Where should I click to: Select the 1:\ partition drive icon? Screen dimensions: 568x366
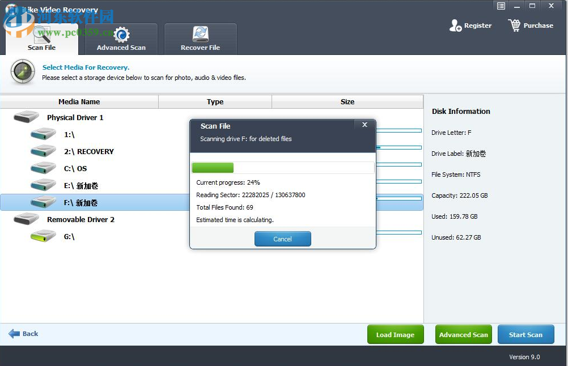[43, 134]
